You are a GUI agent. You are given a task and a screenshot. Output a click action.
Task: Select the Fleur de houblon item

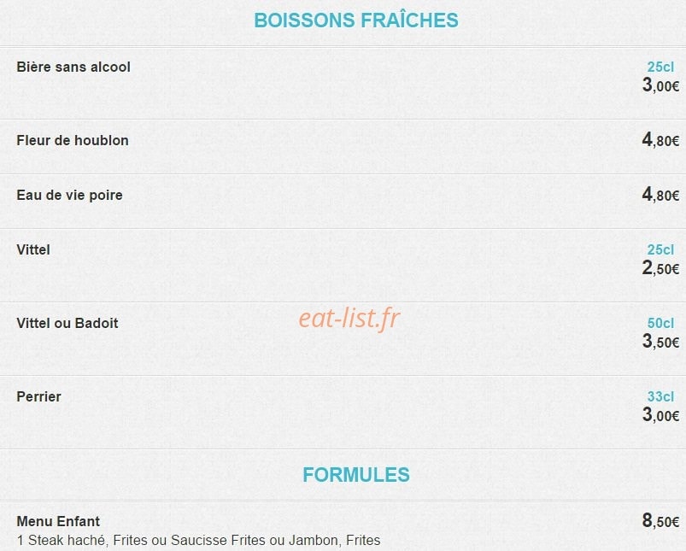[x=73, y=140]
